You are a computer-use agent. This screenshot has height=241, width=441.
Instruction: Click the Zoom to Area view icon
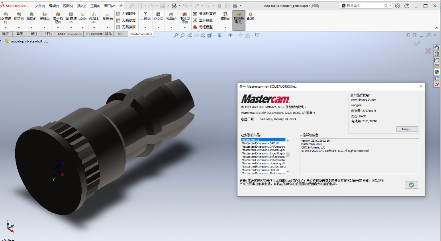183,35
